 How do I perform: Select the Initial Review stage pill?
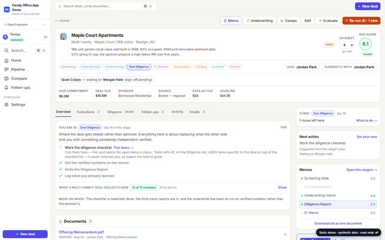point(90,67)
